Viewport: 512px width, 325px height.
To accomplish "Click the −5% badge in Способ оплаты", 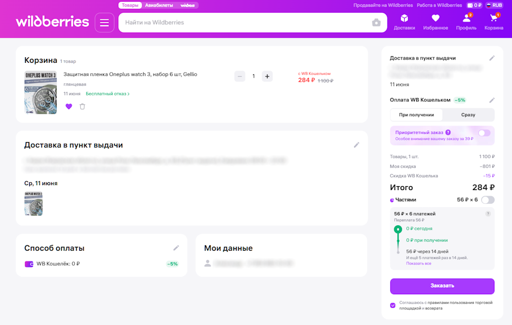I will (172, 264).
